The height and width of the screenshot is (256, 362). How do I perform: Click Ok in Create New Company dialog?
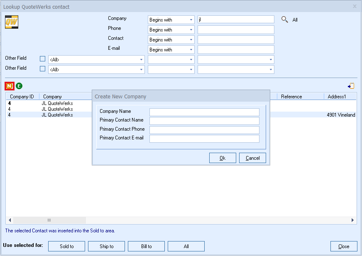[x=223, y=158]
